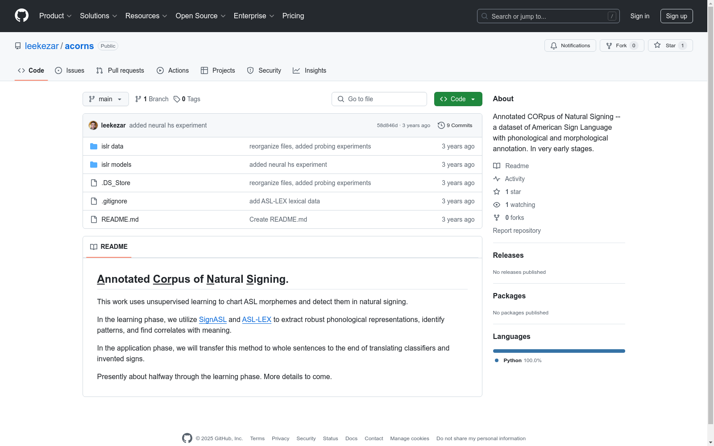This screenshot has height=446, width=714.
Task: Open the .gitignore file
Action: [114, 201]
